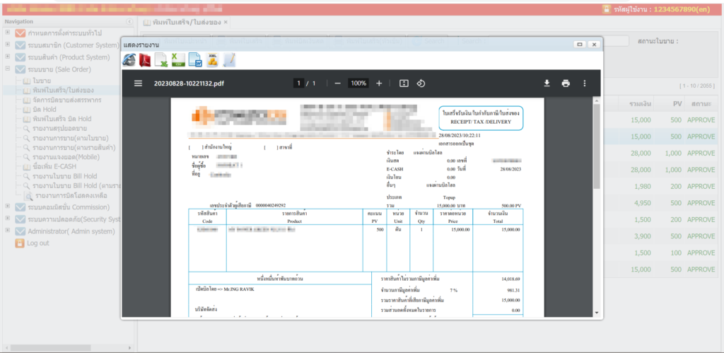Expand the Customer System tree node
Image resolution: width=724 pixels, height=353 pixels.
[7, 45]
